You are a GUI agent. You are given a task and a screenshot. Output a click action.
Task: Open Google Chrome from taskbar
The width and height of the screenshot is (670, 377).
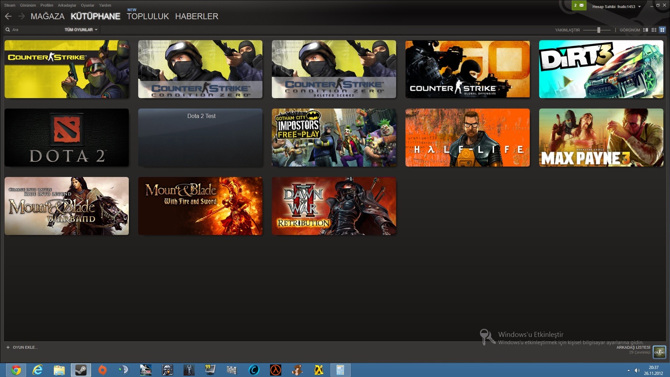(16, 370)
